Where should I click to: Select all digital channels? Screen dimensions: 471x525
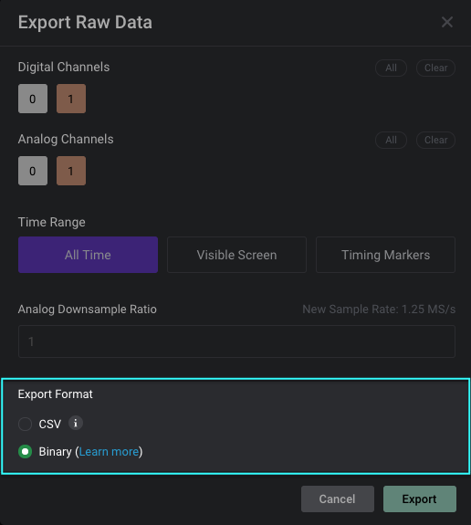pyautogui.click(x=391, y=68)
